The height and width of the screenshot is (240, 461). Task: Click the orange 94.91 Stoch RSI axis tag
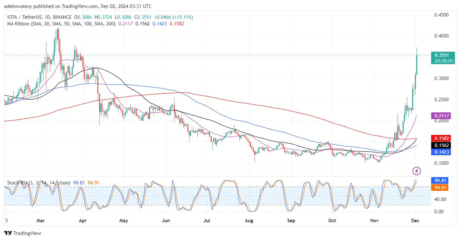coord(441,187)
